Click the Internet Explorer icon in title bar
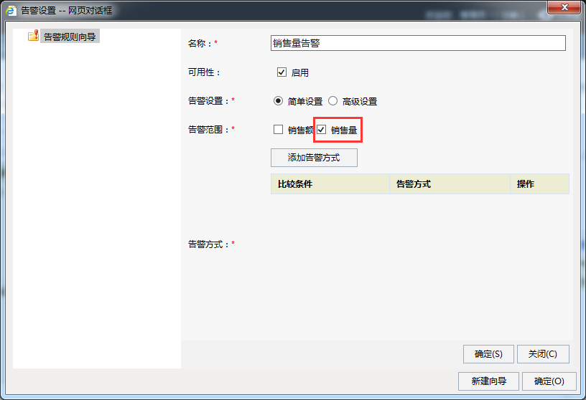586x400 pixels. point(11,10)
